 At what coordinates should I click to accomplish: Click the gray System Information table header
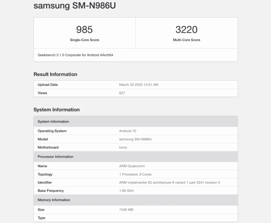click(135, 122)
